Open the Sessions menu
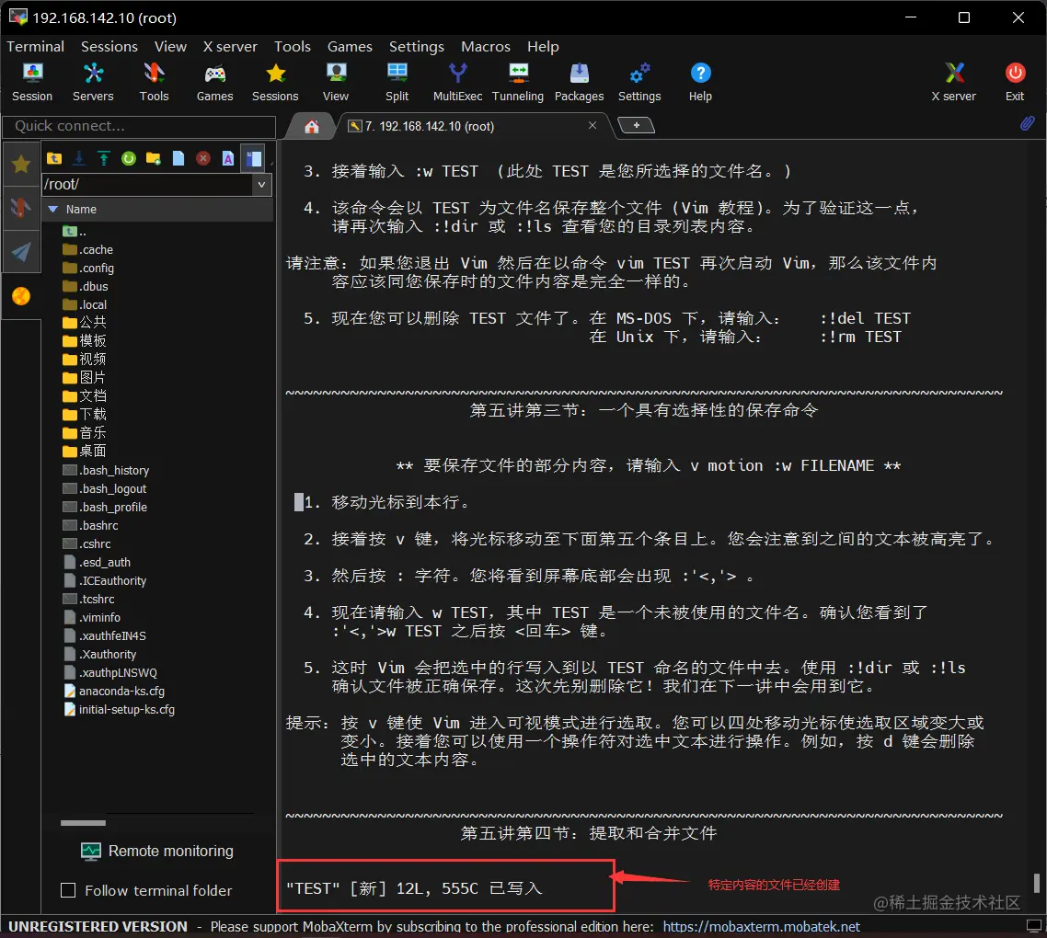Viewport: 1047px width, 938px height. [109, 46]
